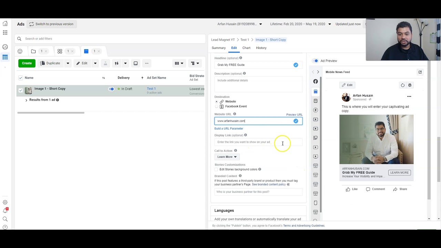
Task: Open the Learn More call to action dropdown
Action: 227,157
